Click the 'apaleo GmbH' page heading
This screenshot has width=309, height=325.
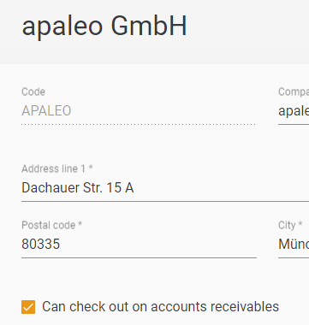coord(104,27)
